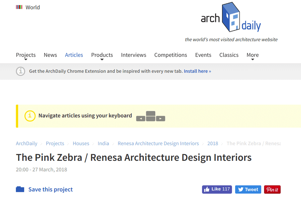Viewport: 301px width, 201px height.
Task: Open the Interviews menu item
Action: [133, 55]
